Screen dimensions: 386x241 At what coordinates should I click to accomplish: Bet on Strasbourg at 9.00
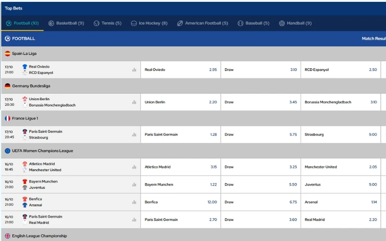click(341, 134)
